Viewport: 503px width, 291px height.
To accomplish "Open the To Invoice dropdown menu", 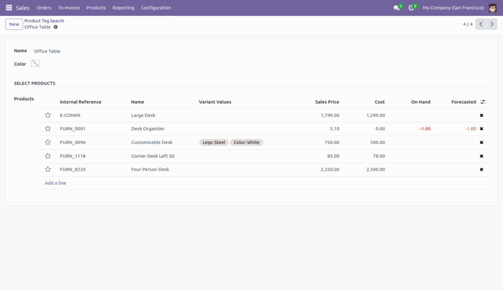I will click(x=68, y=8).
